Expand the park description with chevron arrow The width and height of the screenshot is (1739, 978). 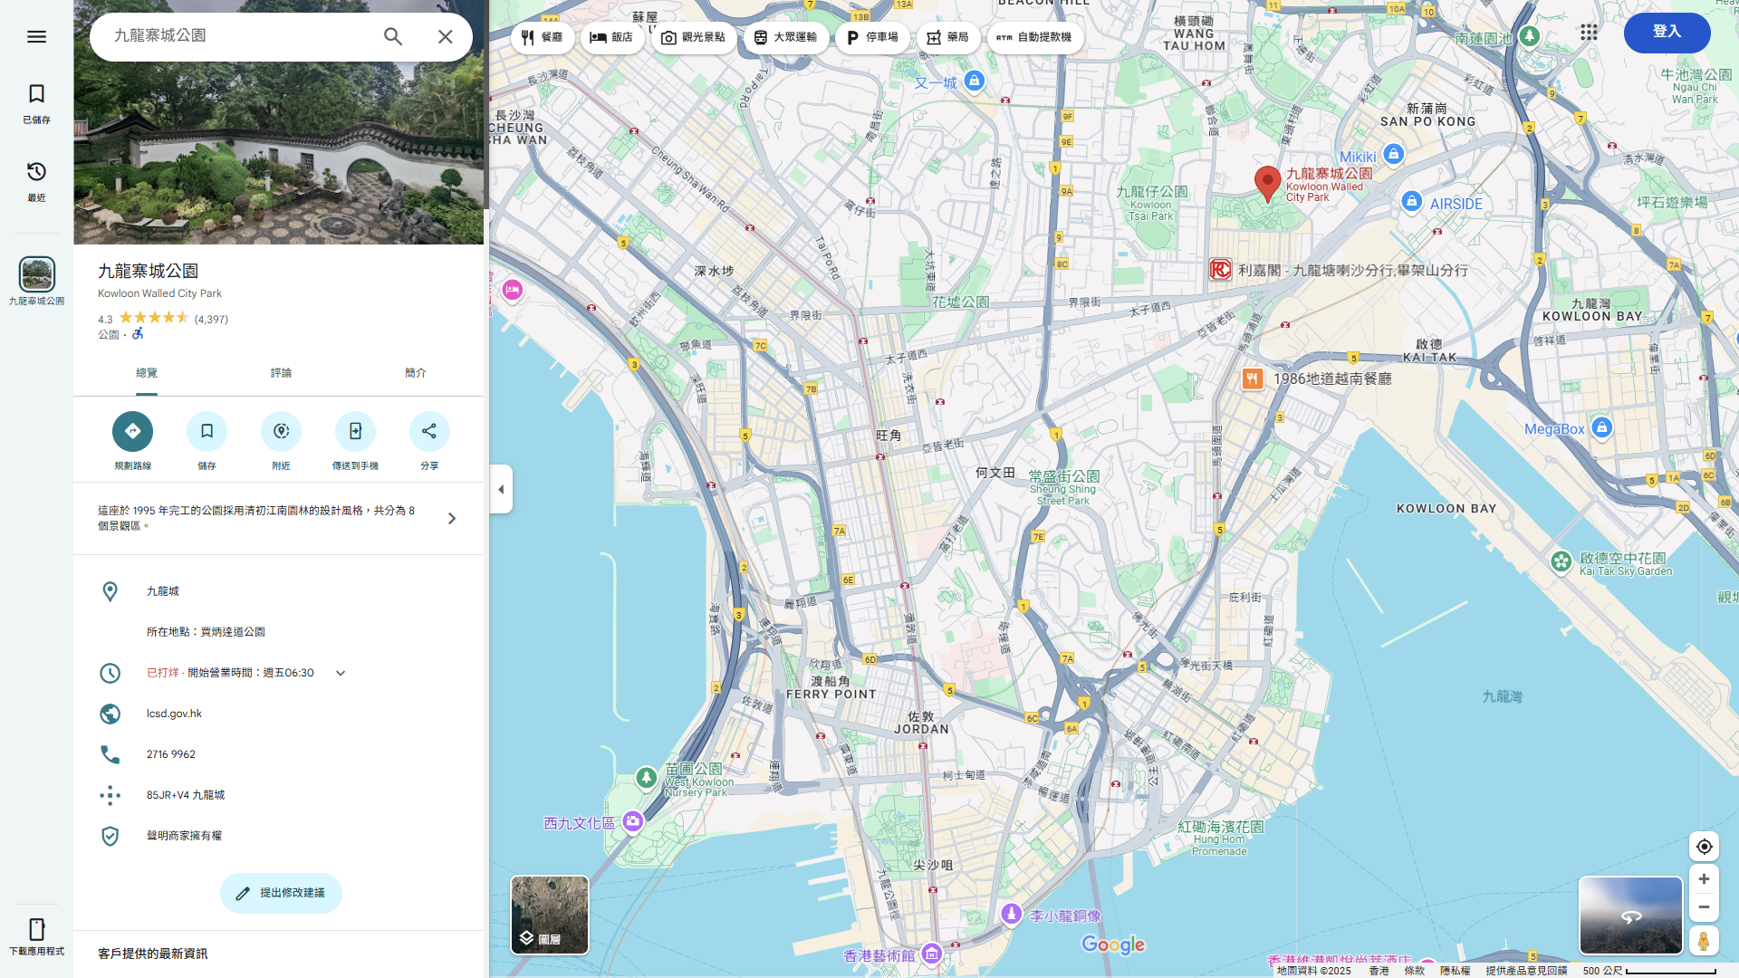coord(452,518)
